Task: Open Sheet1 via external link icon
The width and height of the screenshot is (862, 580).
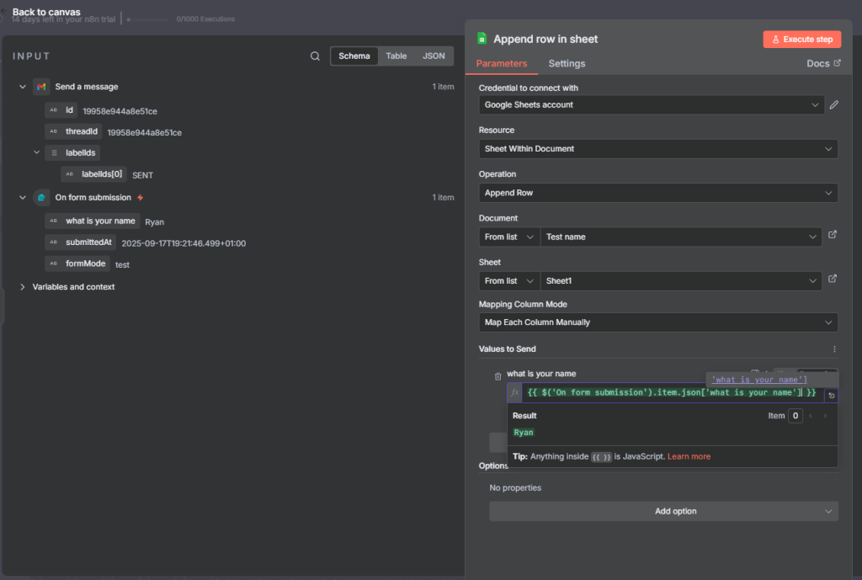Action: pyautogui.click(x=833, y=279)
